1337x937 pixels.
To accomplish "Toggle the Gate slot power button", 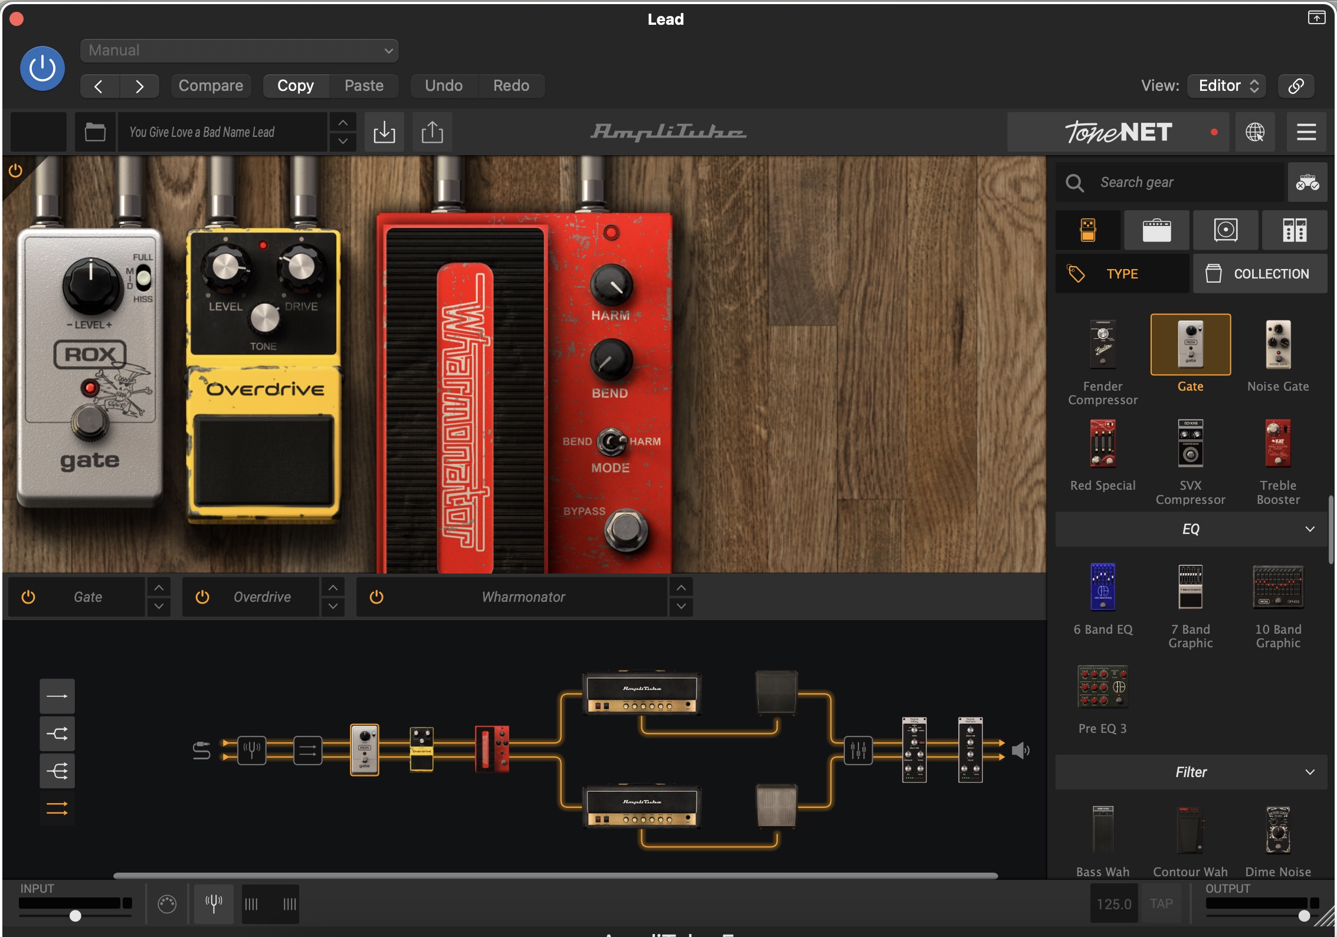I will 28,597.
